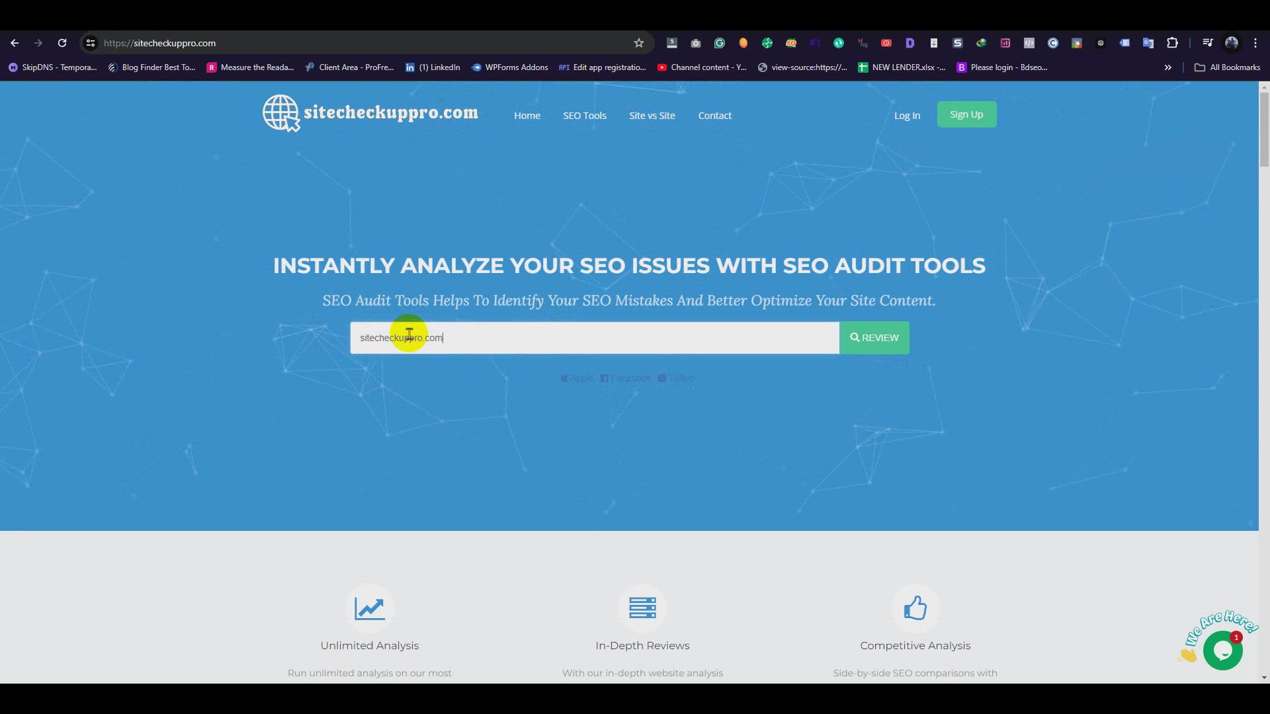Open the browser extensions puzzle-piece icon
Image resolution: width=1270 pixels, height=714 pixels.
coord(1173,42)
